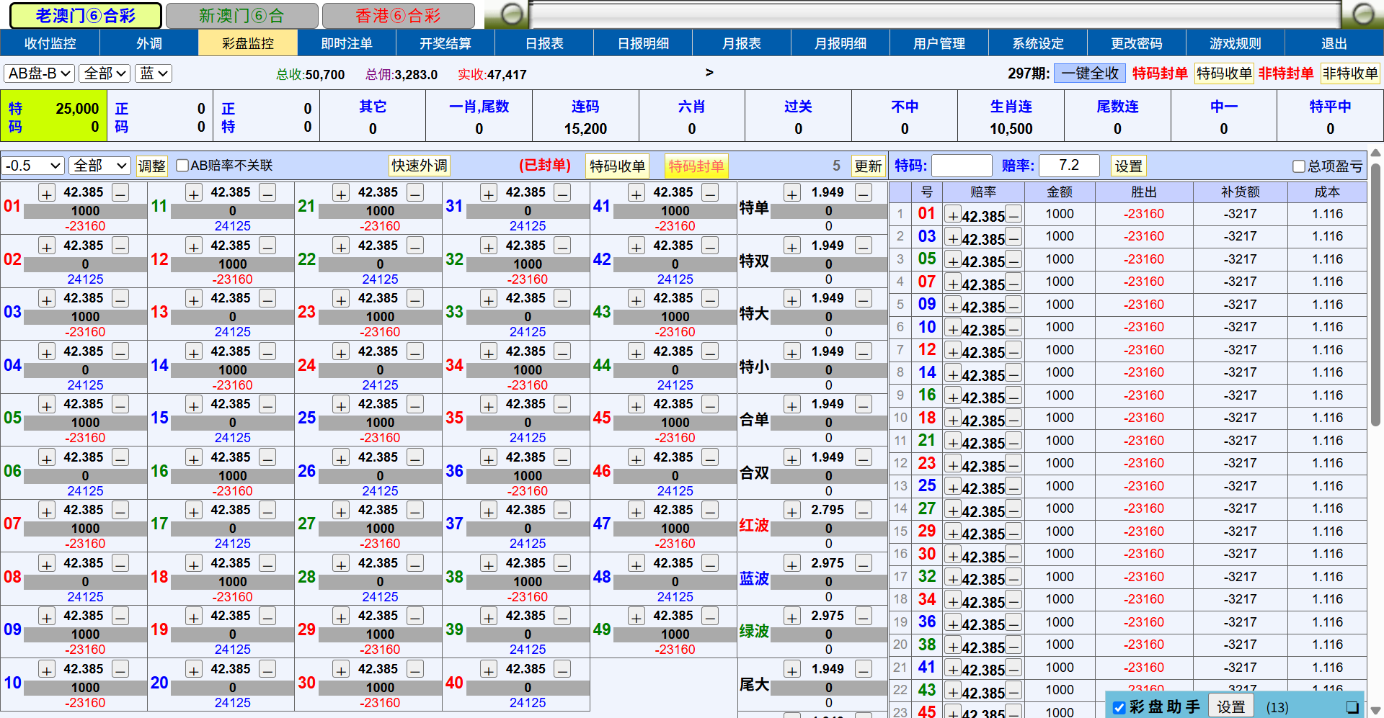Open the 蓝 color dropdown
The image size is (1384, 718).
(x=154, y=73)
